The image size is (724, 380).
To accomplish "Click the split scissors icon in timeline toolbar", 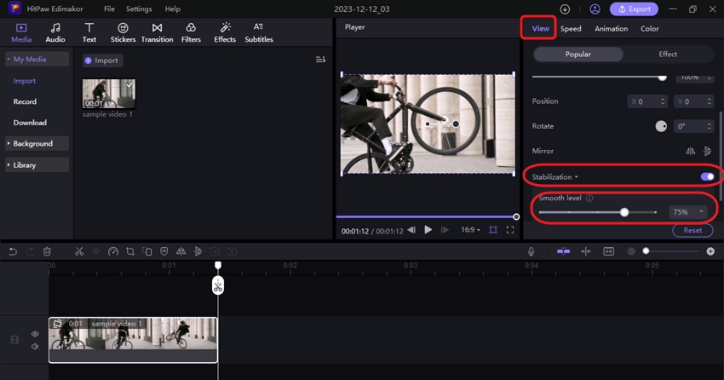I will [79, 251].
